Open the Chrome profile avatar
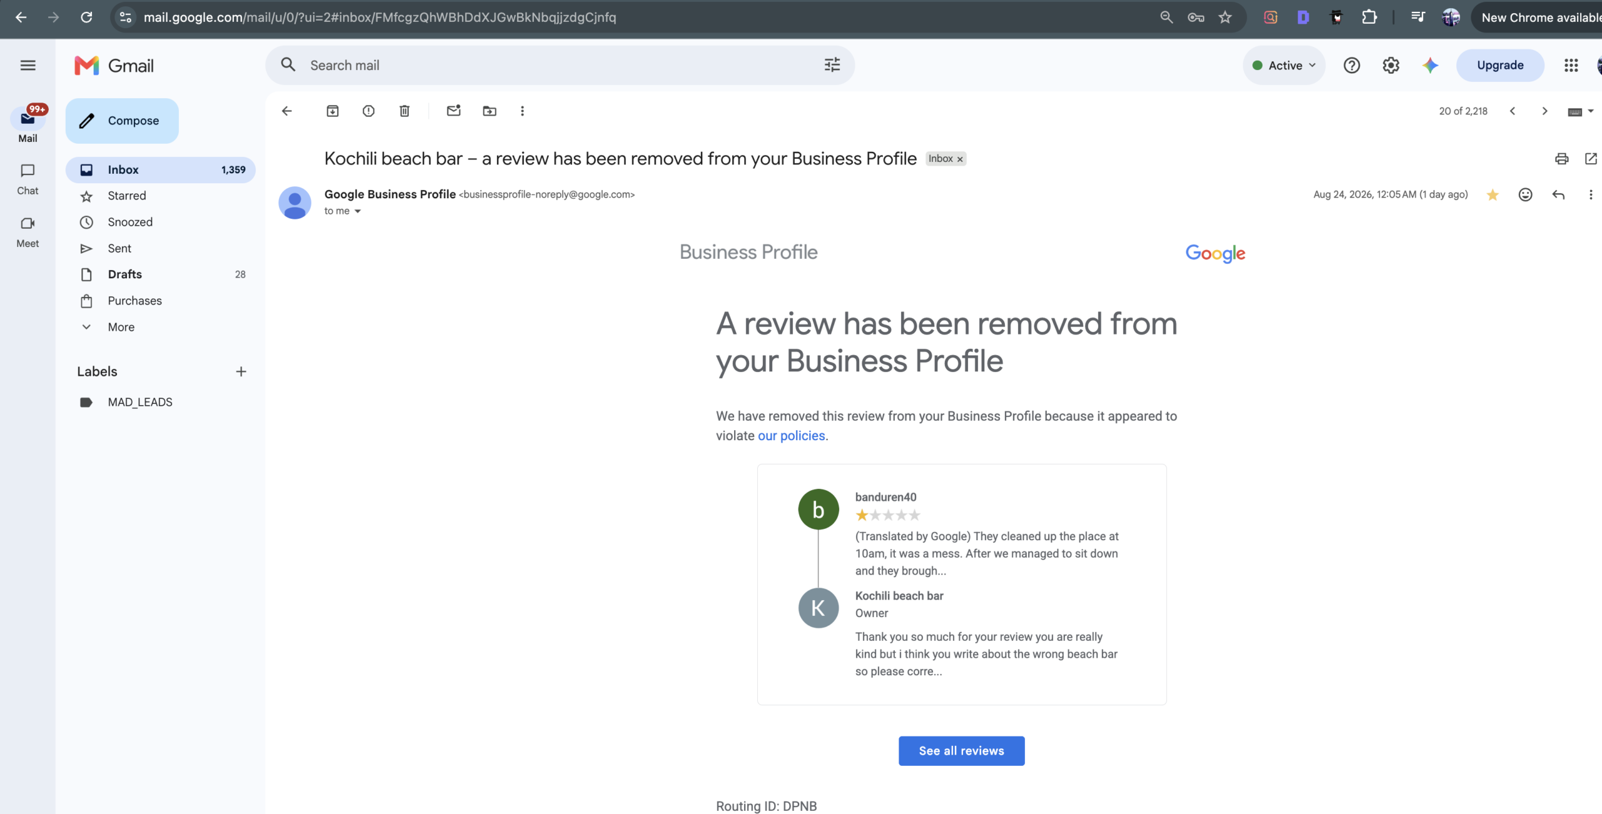This screenshot has width=1602, height=814. (x=1451, y=18)
